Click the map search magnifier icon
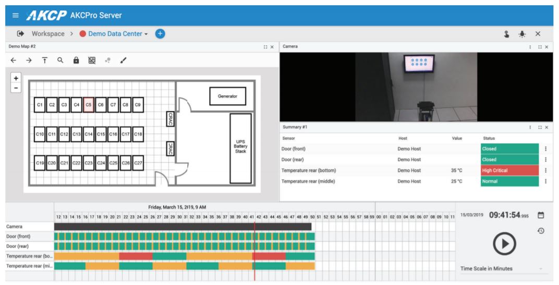This screenshot has width=559, height=285. click(x=60, y=60)
